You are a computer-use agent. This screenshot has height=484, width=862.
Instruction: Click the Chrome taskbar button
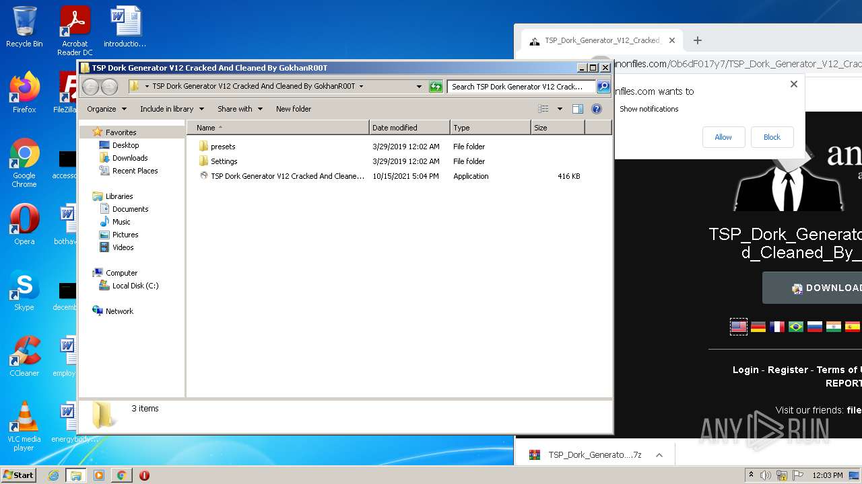[121, 475]
